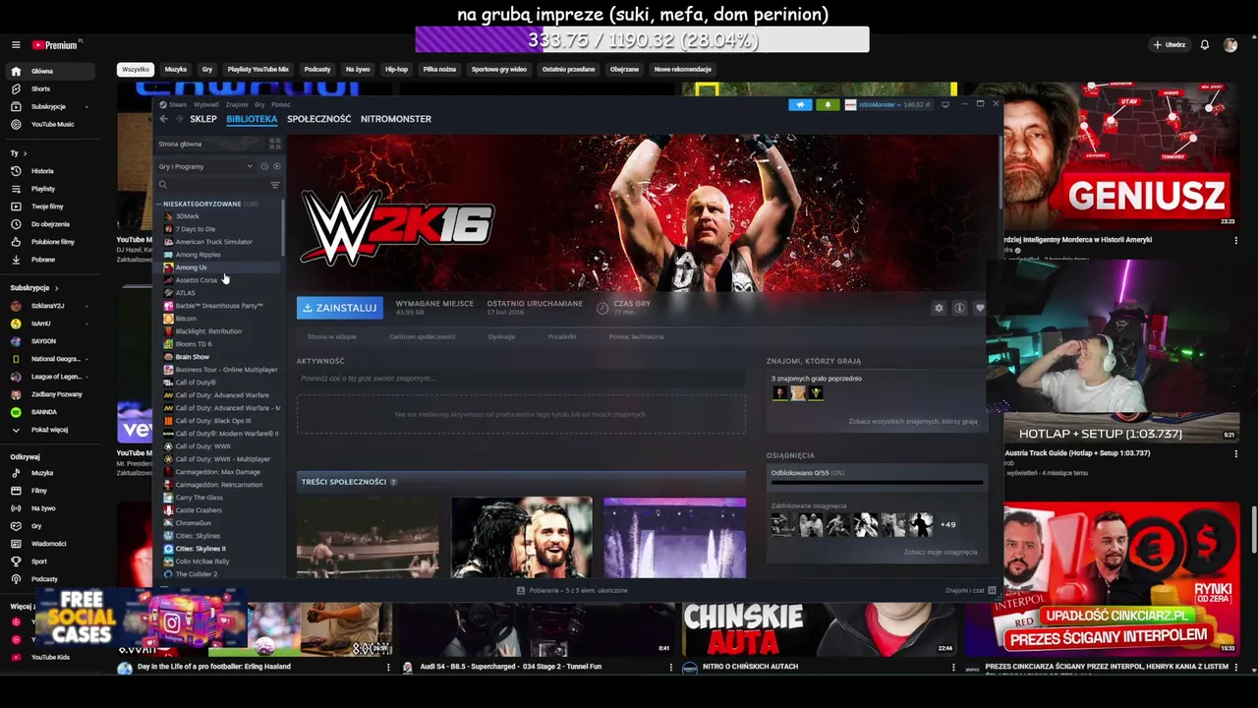Expand the Ty section chevron
The image size is (1258, 708).
point(25,153)
